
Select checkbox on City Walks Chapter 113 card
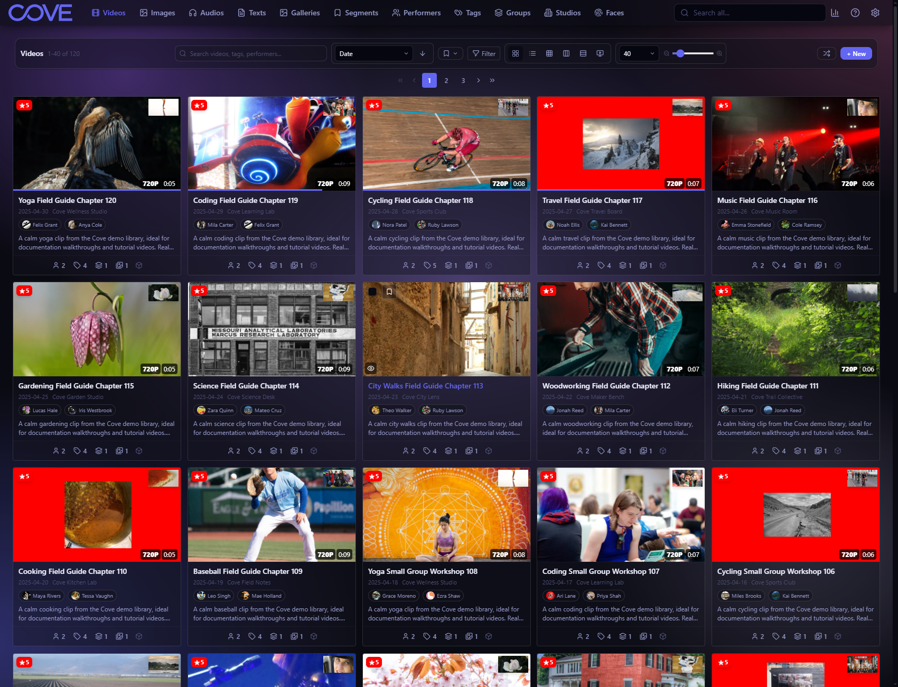point(372,292)
